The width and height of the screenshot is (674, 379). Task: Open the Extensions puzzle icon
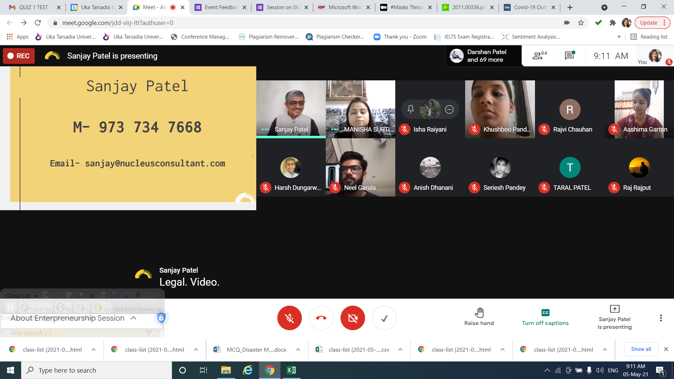613,23
